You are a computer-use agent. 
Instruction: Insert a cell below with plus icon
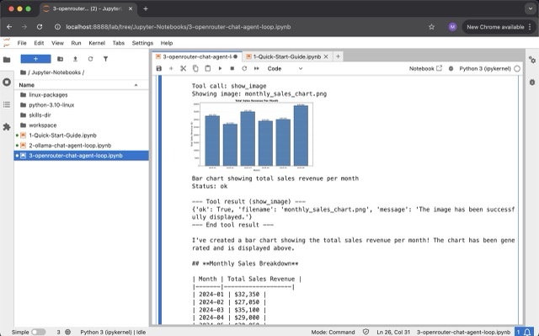(x=171, y=68)
